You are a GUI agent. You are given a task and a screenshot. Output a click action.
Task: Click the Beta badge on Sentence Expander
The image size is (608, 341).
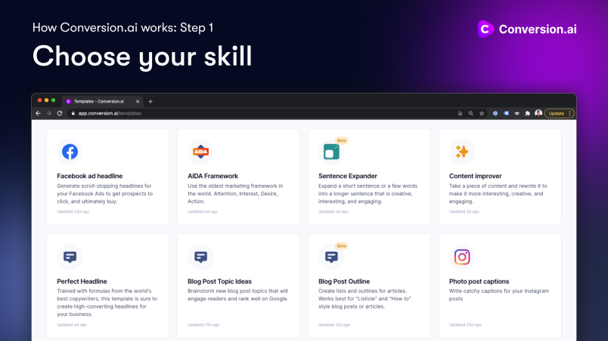[341, 140]
